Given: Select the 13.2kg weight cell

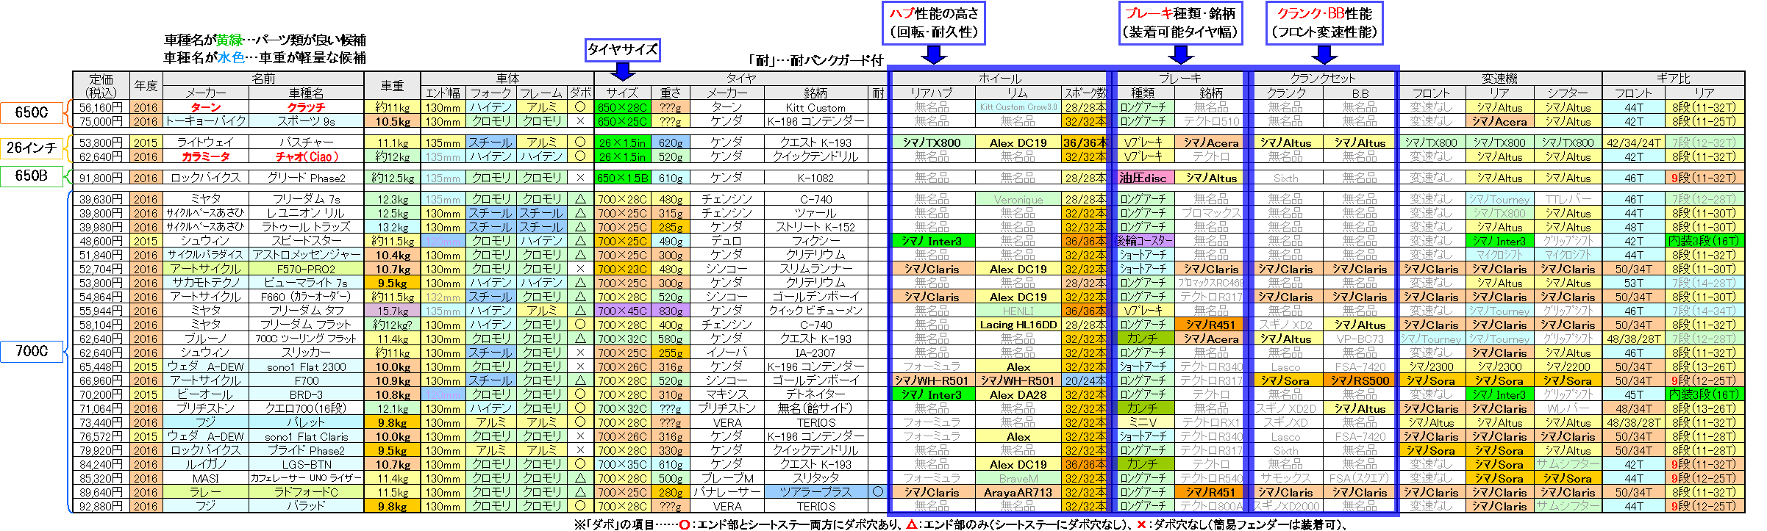Looking at the screenshot, I should (x=392, y=227).
